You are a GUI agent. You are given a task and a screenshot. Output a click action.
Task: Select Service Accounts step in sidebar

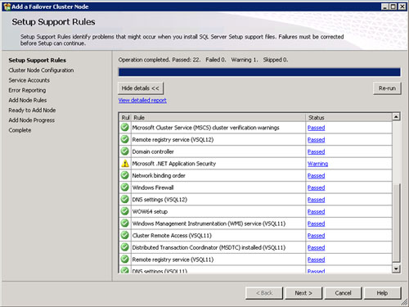pyautogui.click(x=29, y=80)
